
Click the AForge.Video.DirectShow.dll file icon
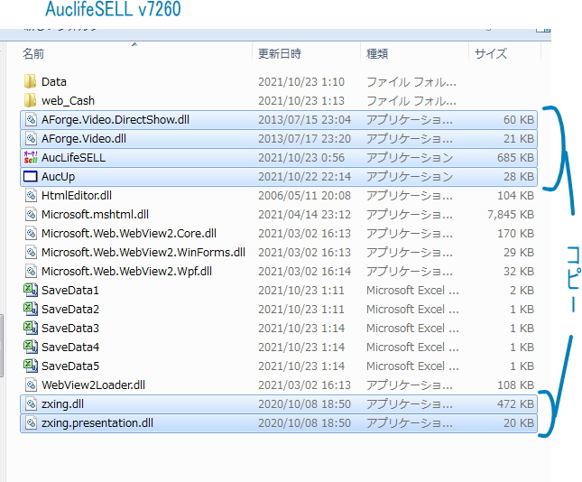31,119
